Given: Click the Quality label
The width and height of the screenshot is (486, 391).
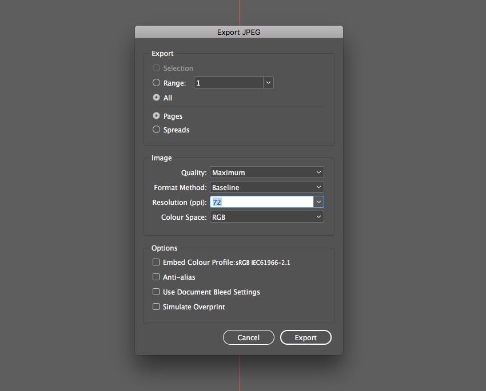Looking at the screenshot, I should (194, 172).
